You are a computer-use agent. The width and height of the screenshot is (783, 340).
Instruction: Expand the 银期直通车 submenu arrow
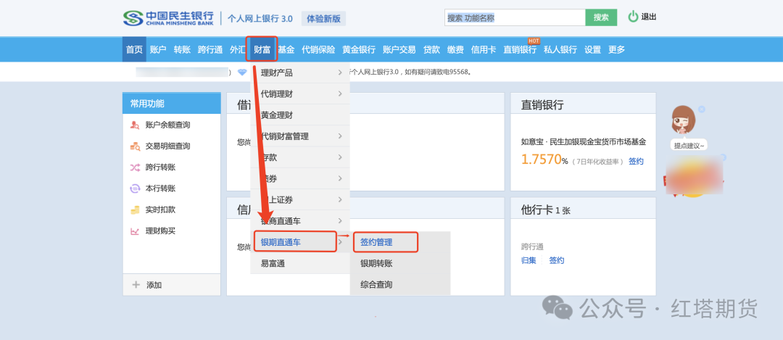tap(341, 241)
